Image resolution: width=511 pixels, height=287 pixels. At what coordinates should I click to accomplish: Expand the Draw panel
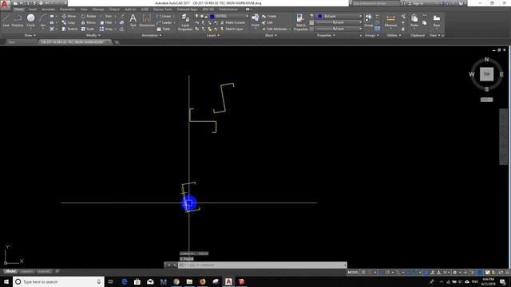(x=30, y=35)
